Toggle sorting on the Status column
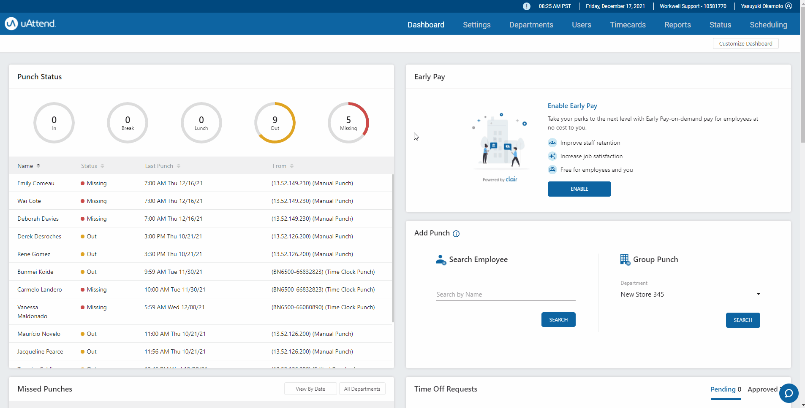 (x=103, y=165)
